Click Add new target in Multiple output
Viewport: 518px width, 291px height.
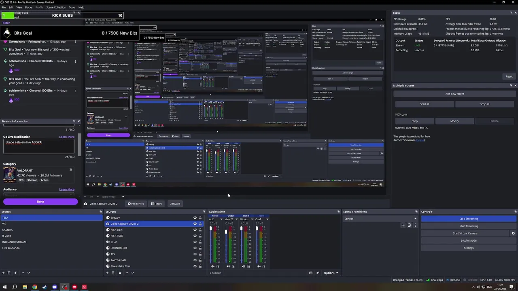click(454, 94)
